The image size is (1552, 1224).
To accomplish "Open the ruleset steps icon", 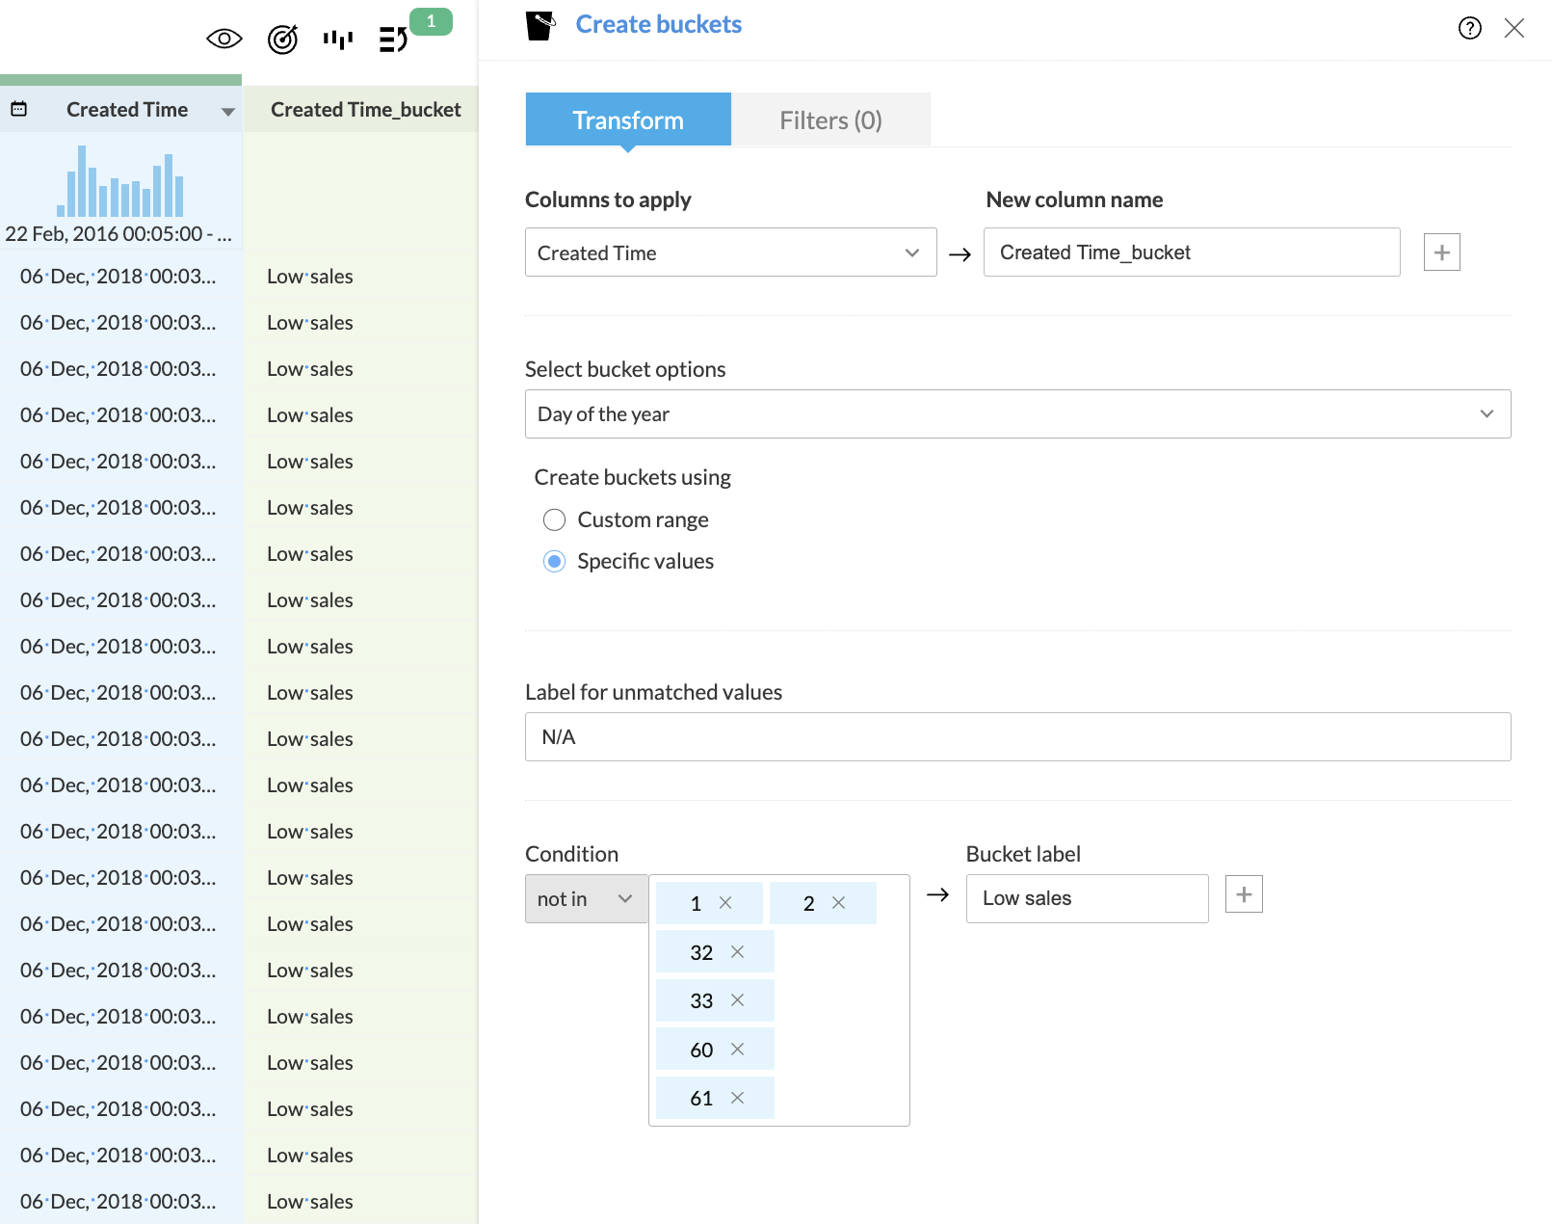I will tap(393, 40).
